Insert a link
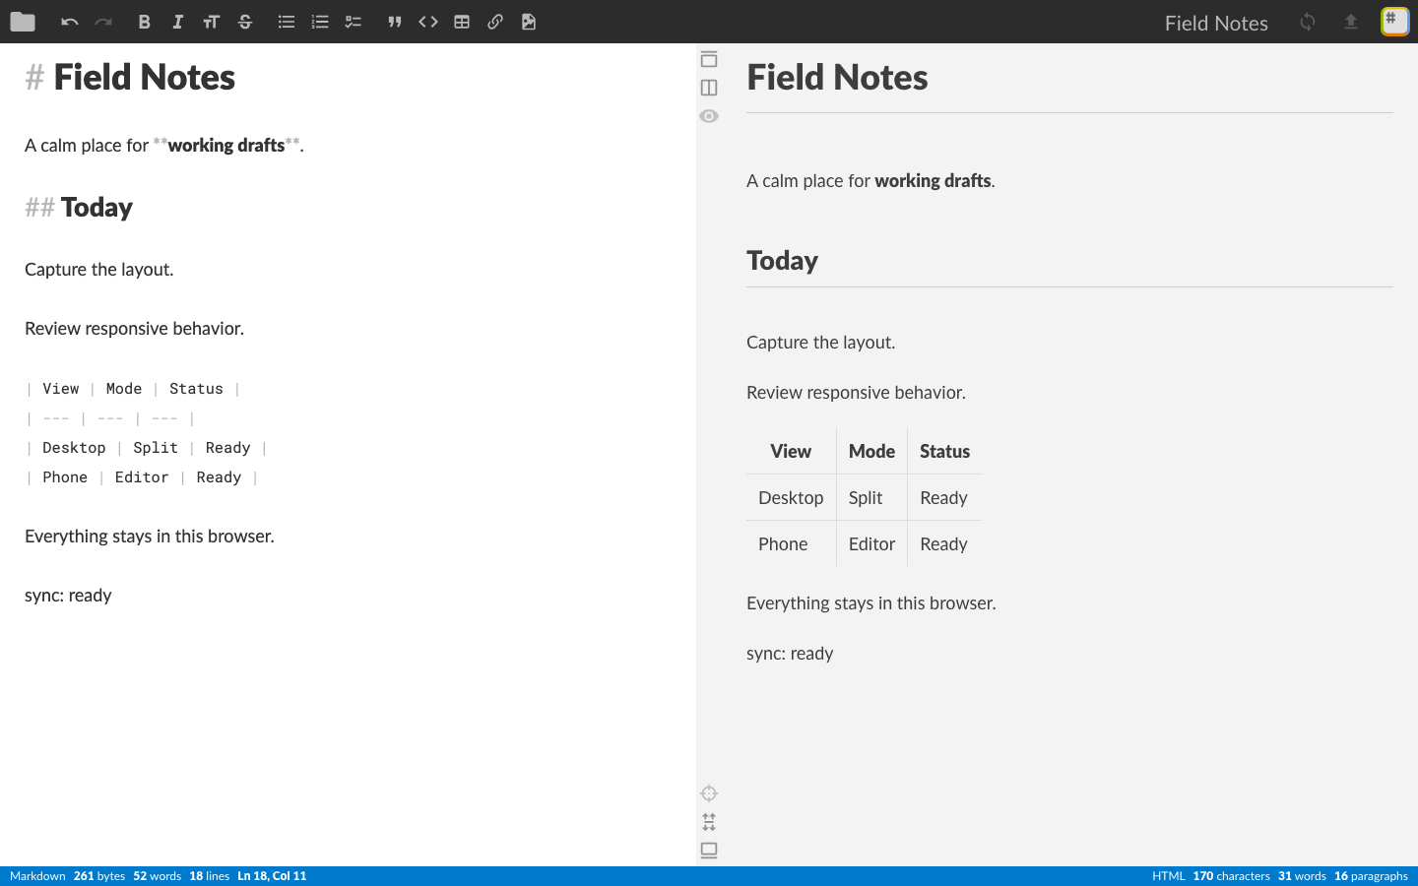The width and height of the screenshot is (1418, 886). (x=495, y=22)
